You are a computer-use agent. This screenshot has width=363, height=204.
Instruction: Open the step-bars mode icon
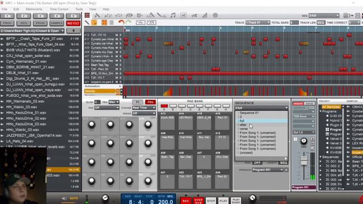(x=205, y=15)
